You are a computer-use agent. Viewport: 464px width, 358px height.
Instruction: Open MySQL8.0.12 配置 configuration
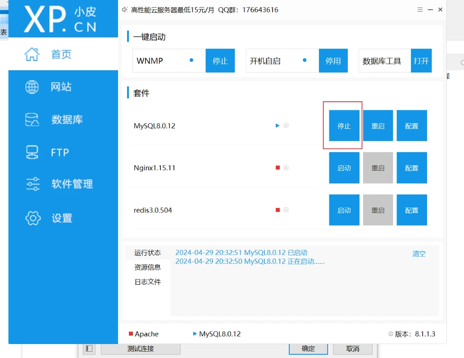tap(412, 126)
